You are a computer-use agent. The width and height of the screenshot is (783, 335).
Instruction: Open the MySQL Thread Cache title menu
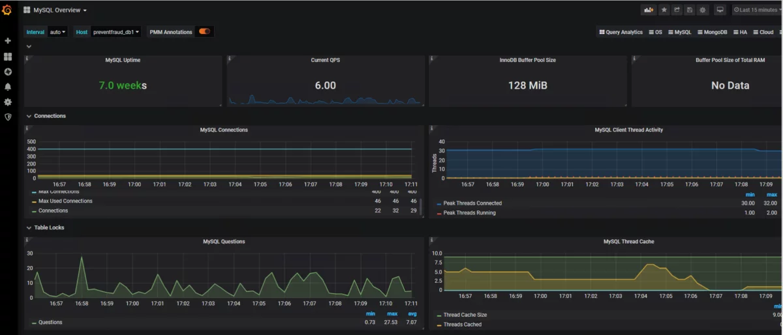628,241
